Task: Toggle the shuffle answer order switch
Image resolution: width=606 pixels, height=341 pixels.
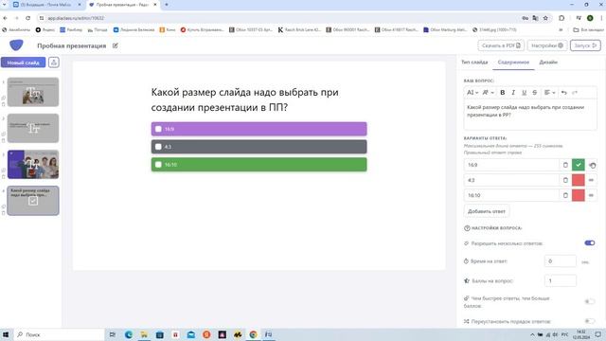Action: point(589,321)
